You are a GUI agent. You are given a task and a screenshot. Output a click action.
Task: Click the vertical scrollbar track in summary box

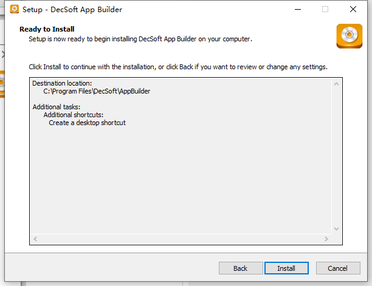tap(336, 157)
